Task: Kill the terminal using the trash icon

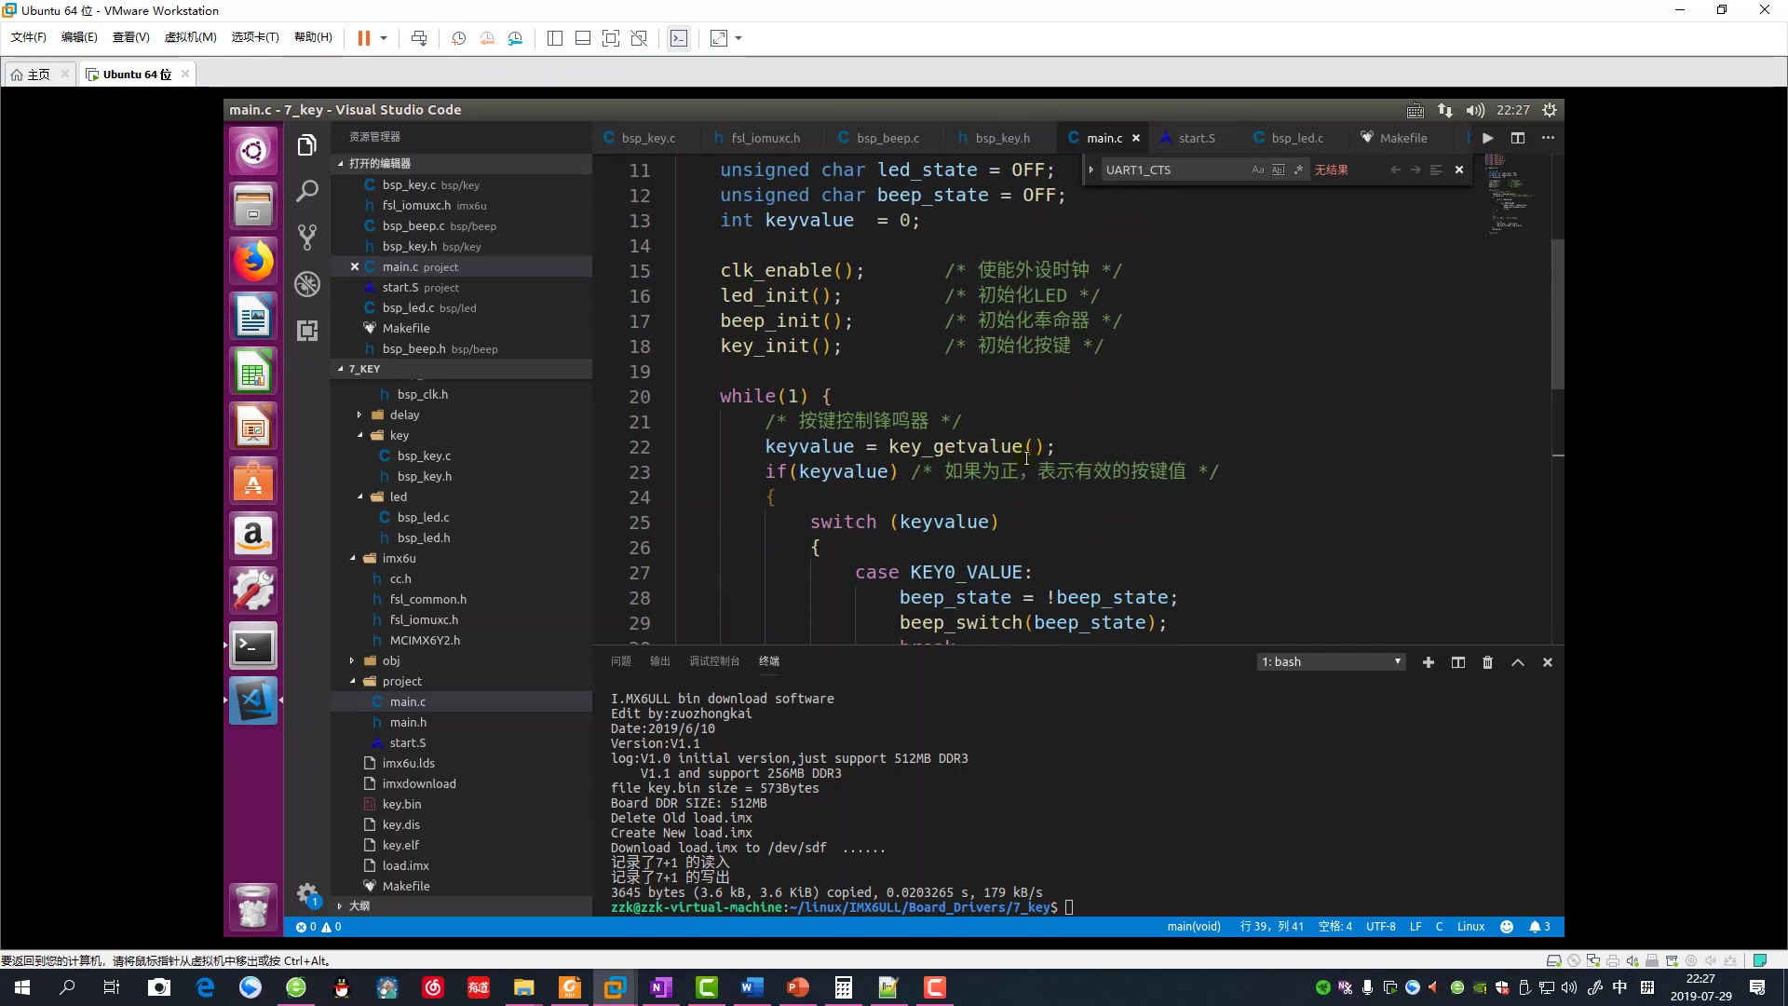Action: point(1487,662)
